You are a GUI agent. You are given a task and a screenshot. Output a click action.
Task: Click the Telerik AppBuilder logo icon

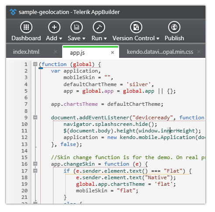pos(13,12)
